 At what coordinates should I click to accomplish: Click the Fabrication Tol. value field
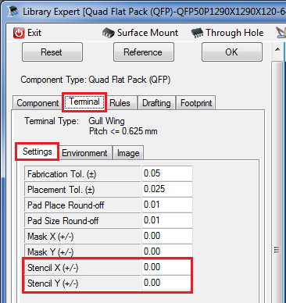click(167, 173)
